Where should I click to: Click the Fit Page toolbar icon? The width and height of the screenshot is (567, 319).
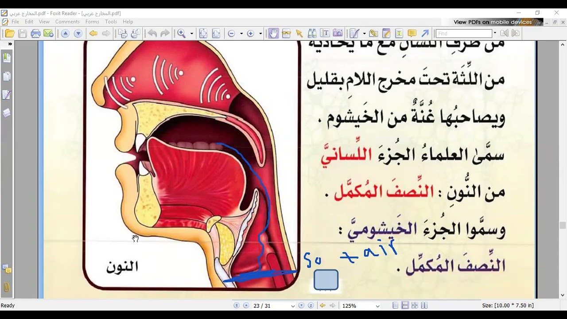[203, 33]
